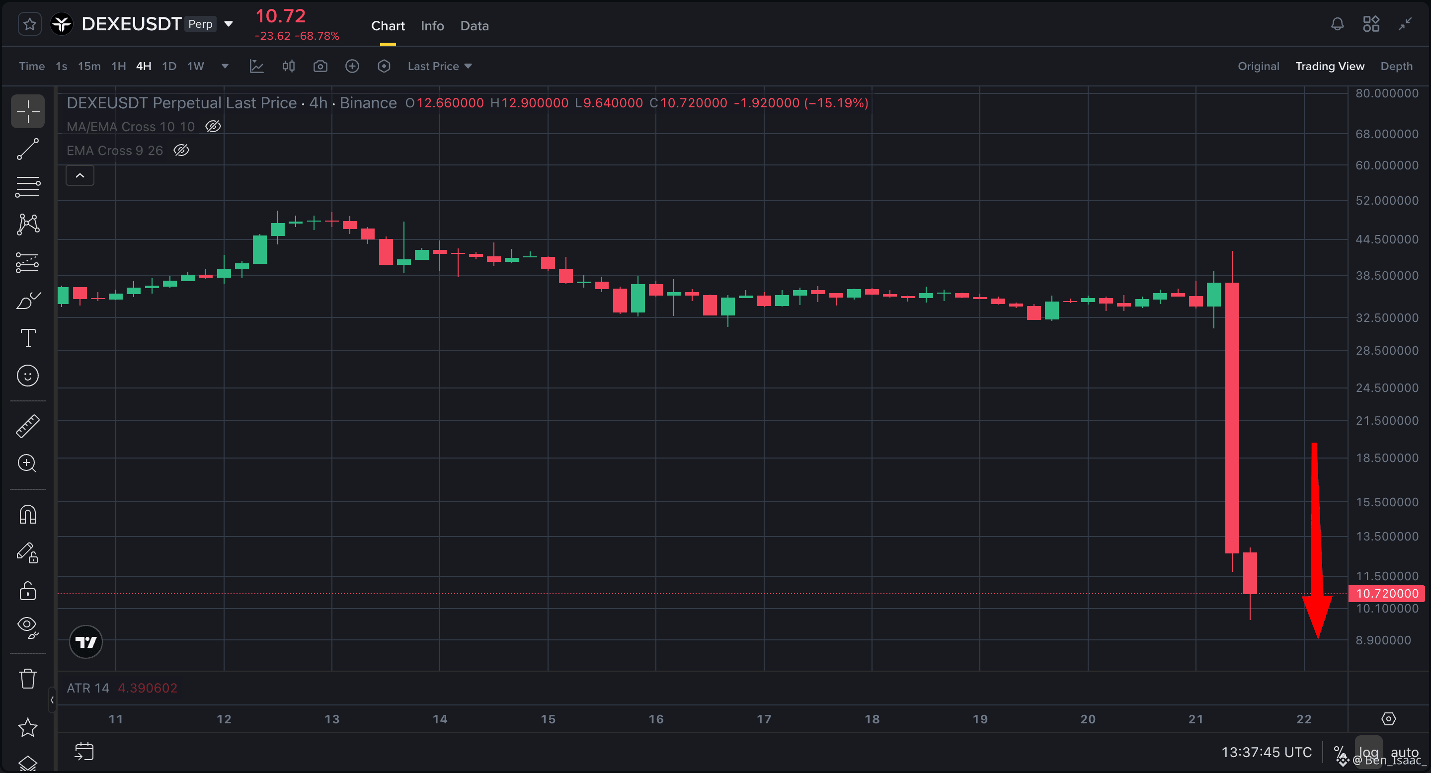The image size is (1431, 773).
Task: Open the technical indicators icon
Action: click(x=256, y=66)
